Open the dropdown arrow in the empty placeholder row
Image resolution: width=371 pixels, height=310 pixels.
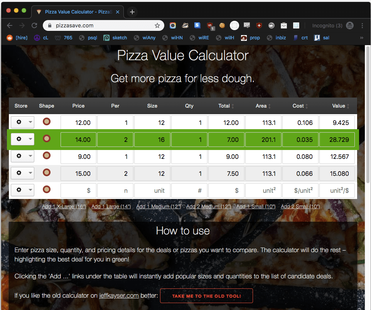(30, 190)
